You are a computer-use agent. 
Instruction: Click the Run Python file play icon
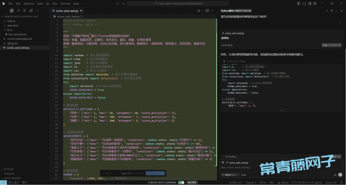199,11
